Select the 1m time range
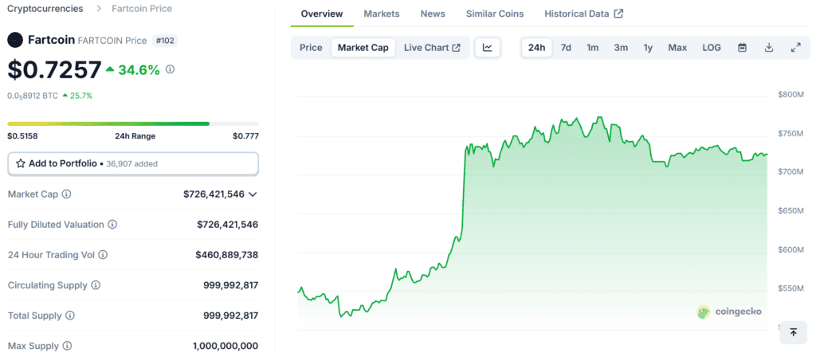Screen dimensions: 816x353 tap(592, 48)
